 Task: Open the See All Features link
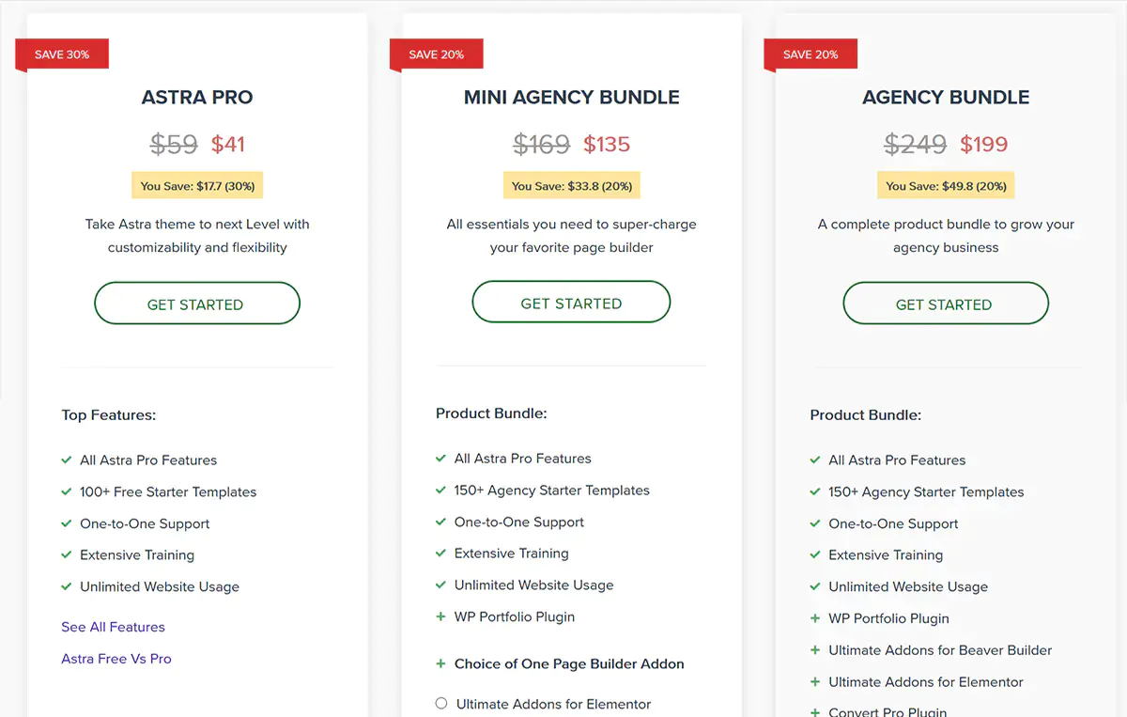click(113, 627)
